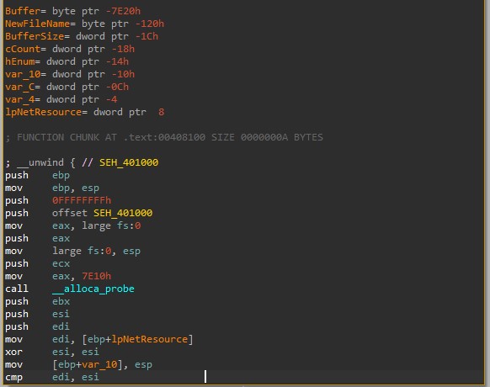Click the hEnum variable definition

tap(67, 61)
